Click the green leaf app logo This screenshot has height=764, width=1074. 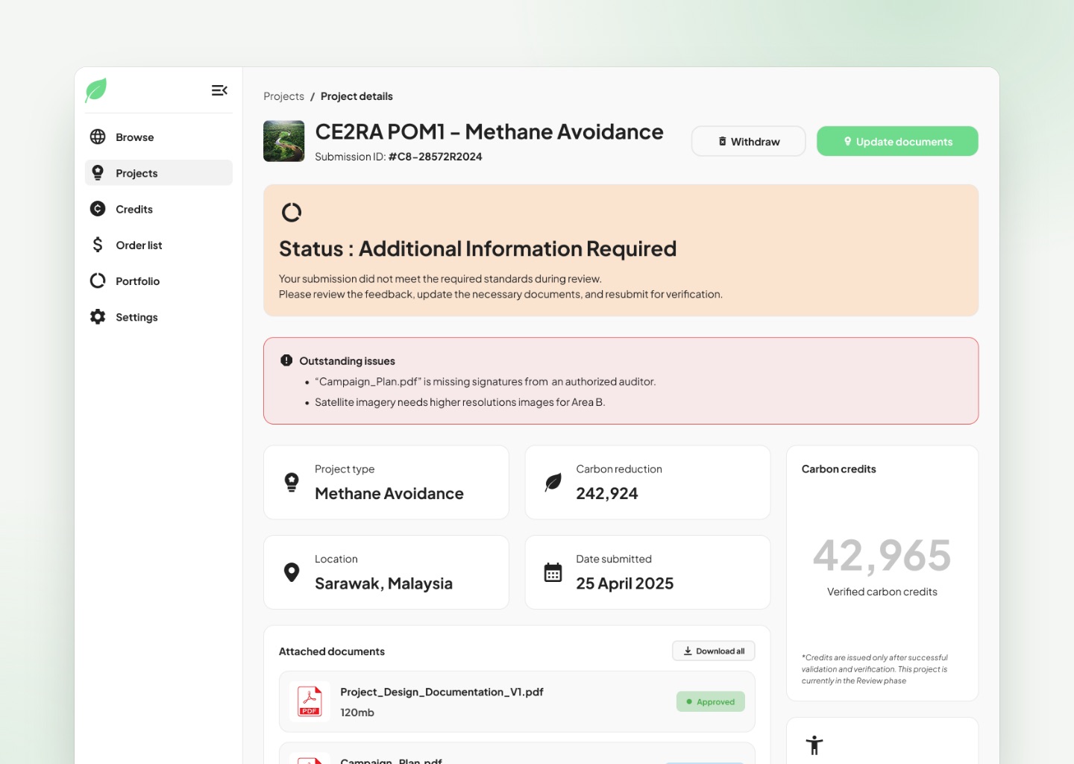coord(96,90)
